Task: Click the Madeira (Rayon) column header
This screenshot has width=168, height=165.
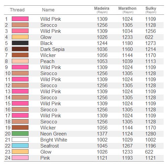Action: tap(102, 10)
